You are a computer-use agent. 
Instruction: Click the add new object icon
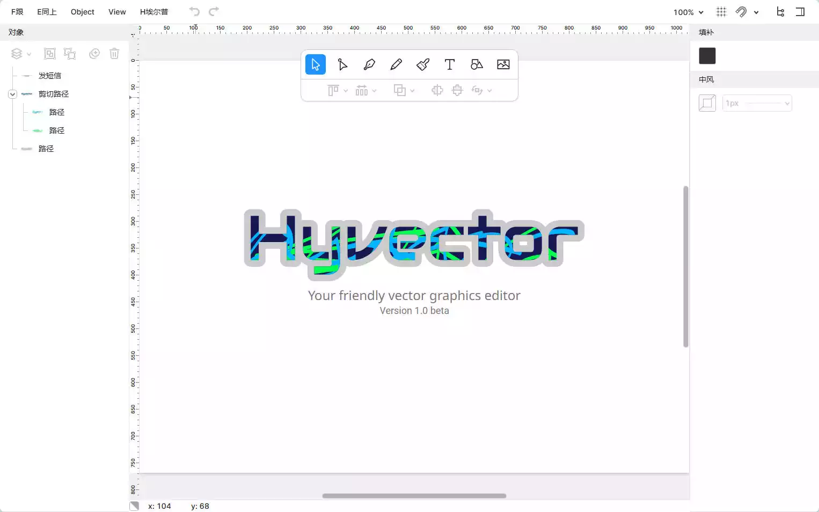[94, 54]
